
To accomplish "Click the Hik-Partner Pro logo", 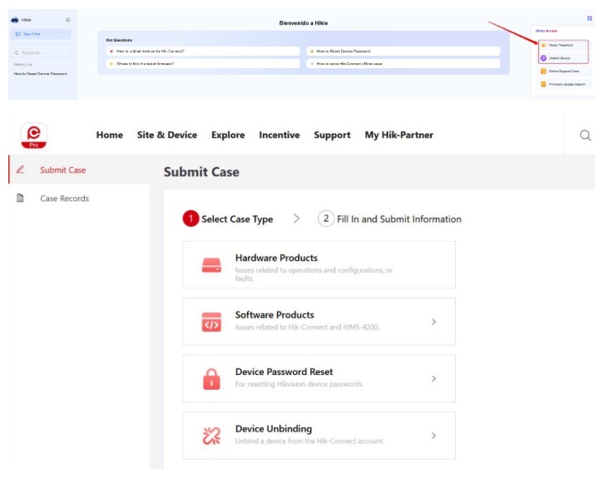I will click(x=34, y=137).
